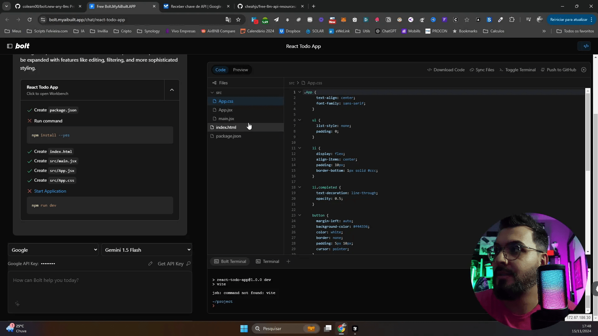Toggle the bolt sidebar panel icon
This screenshot has width=598, height=336.
coord(10,46)
